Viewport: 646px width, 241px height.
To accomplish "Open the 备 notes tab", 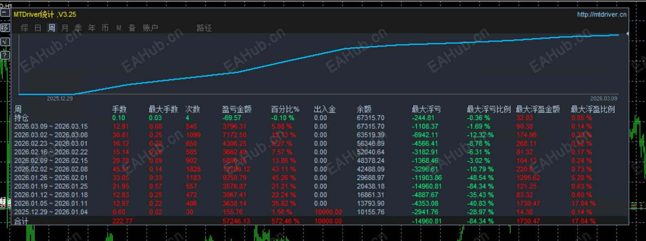I will (132, 28).
